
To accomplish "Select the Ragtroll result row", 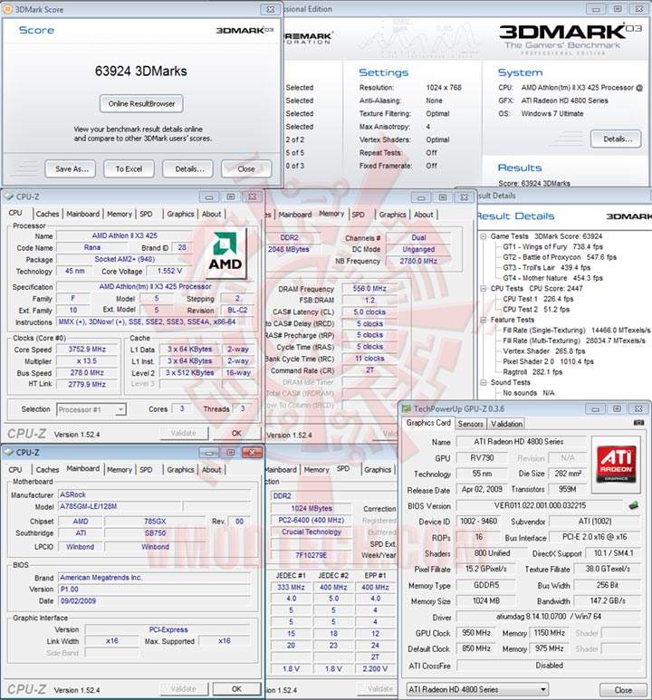I will [x=532, y=372].
